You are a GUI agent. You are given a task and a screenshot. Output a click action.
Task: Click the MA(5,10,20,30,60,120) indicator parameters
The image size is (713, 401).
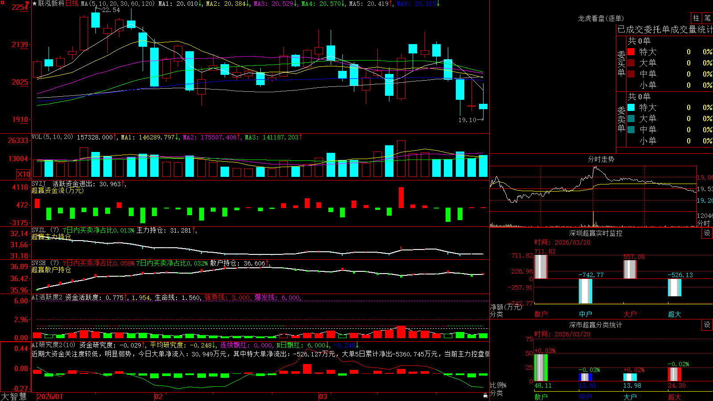[118, 4]
